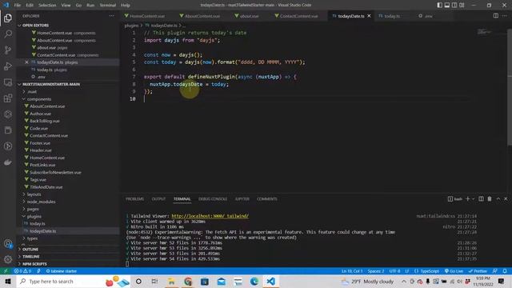Open the Explorer view in activity bar

8,18
